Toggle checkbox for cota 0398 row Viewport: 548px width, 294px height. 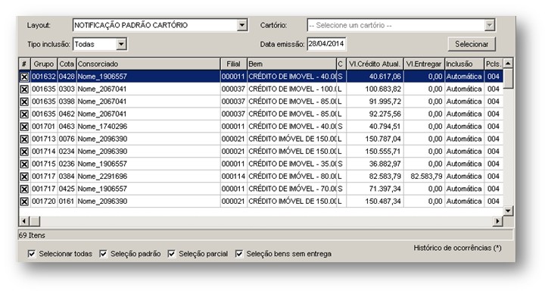pyautogui.click(x=24, y=102)
